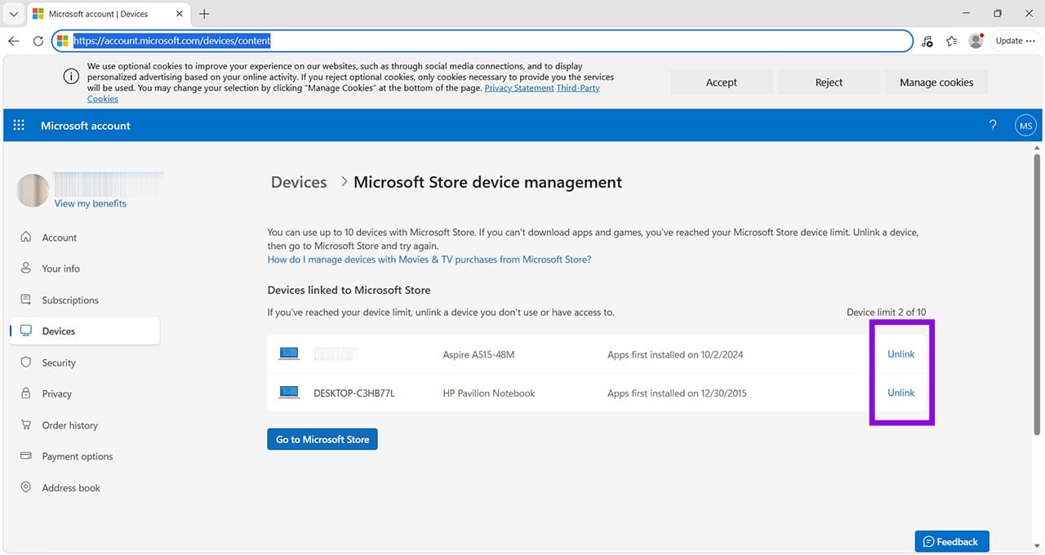Click the Microsoft logo site icon in address bar
The height and width of the screenshot is (555, 1045).
tap(63, 41)
